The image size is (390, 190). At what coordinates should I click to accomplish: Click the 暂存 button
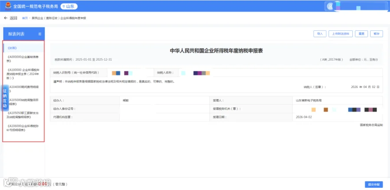(377, 34)
